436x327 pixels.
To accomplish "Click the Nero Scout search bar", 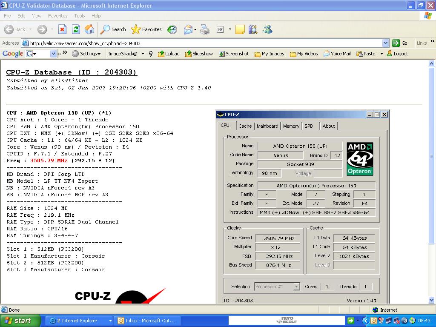I will point(287,321).
